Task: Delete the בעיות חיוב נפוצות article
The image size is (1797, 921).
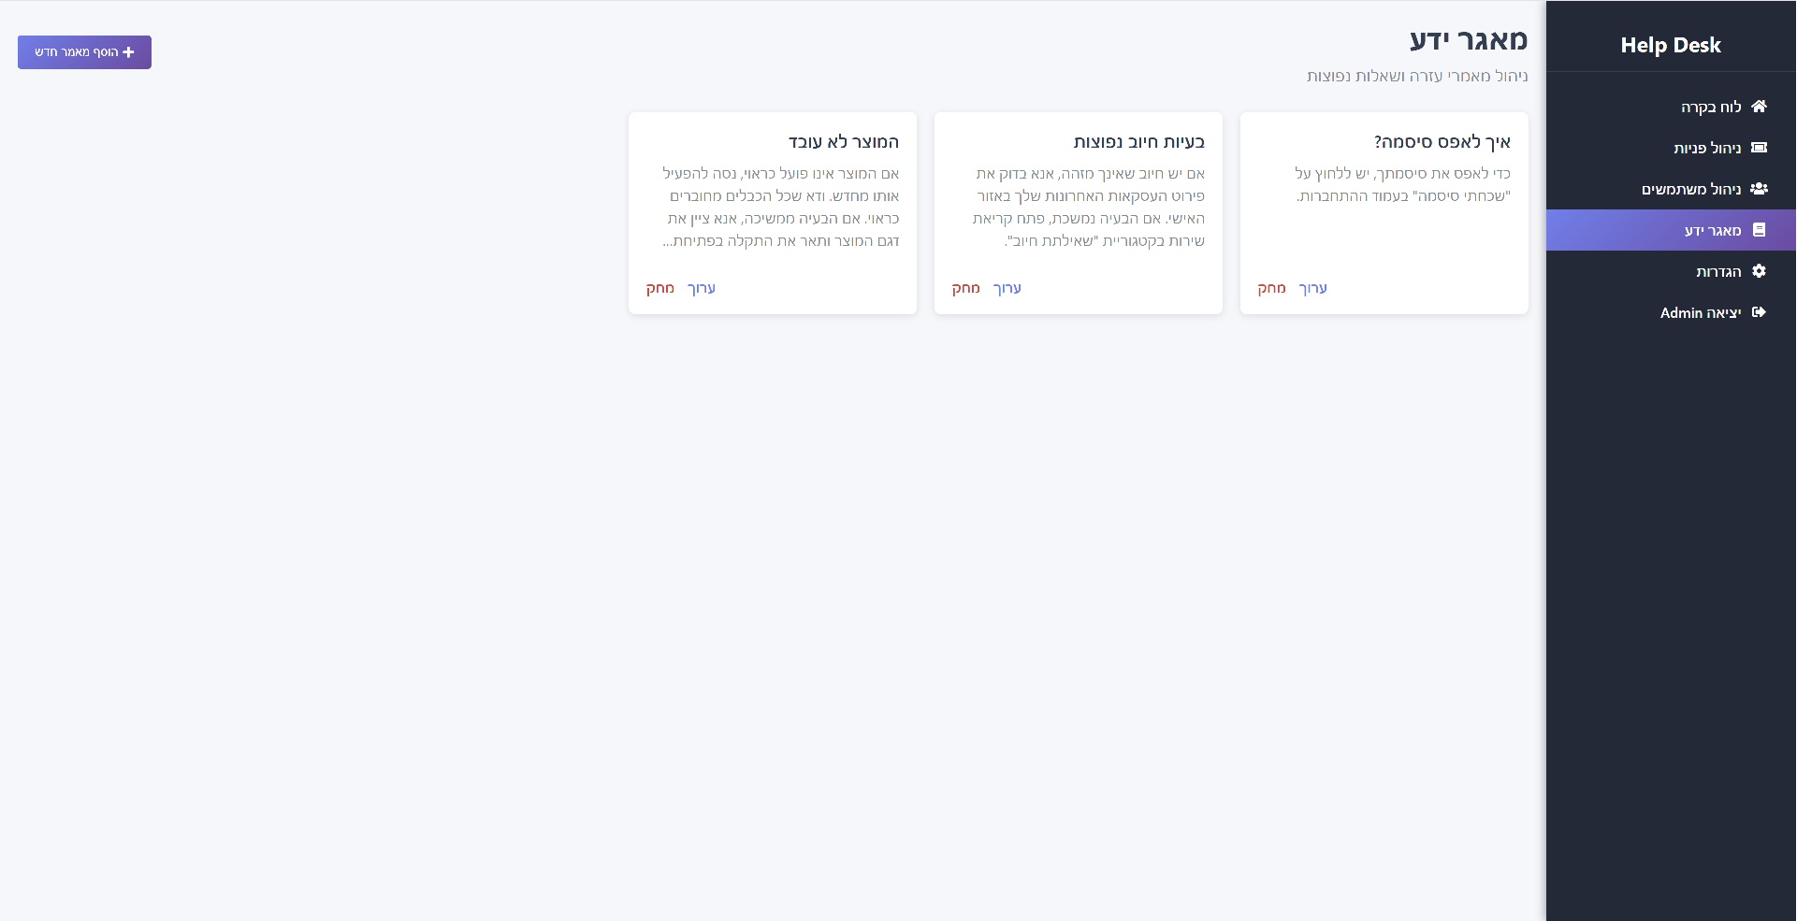Action: tap(965, 288)
